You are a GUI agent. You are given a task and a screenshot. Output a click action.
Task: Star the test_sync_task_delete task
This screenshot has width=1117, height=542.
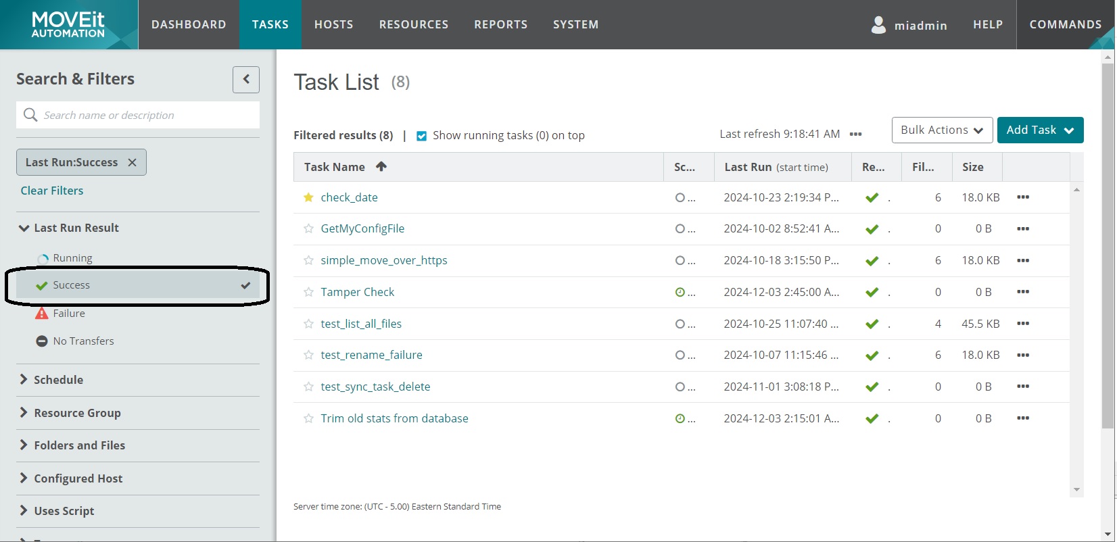tap(308, 387)
